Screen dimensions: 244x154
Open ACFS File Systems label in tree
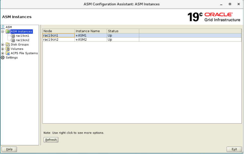click(x=24, y=53)
